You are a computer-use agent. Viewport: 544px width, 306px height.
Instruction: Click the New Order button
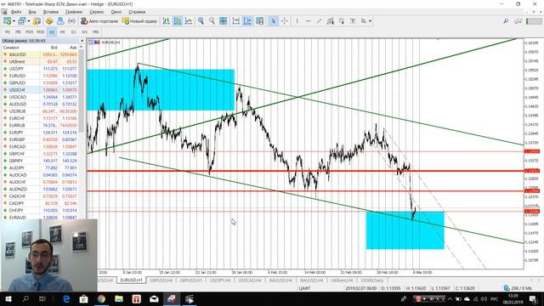[139, 21]
